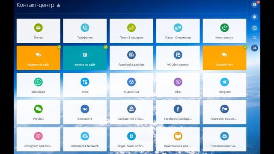Open the Коллтрекинг call tracking tile

224,31
